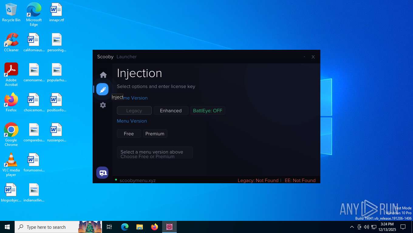Select the indiansellin image file icon

point(34,193)
